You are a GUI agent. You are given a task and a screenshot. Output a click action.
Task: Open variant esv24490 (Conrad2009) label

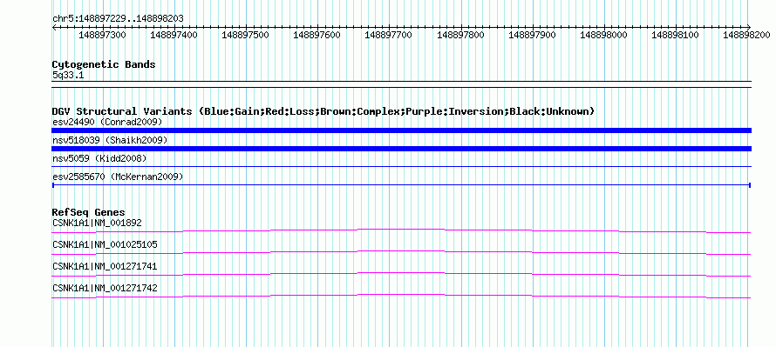(107, 122)
